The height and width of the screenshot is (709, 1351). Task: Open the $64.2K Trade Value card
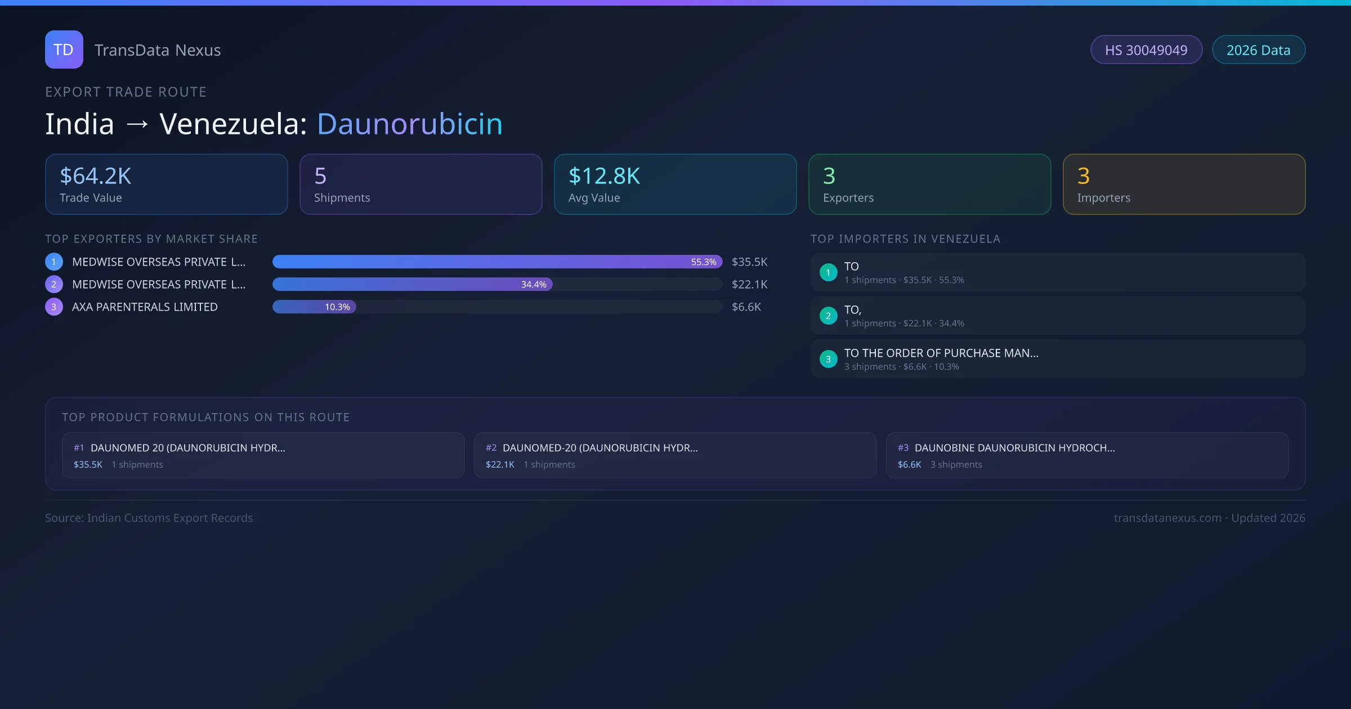coord(166,185)
